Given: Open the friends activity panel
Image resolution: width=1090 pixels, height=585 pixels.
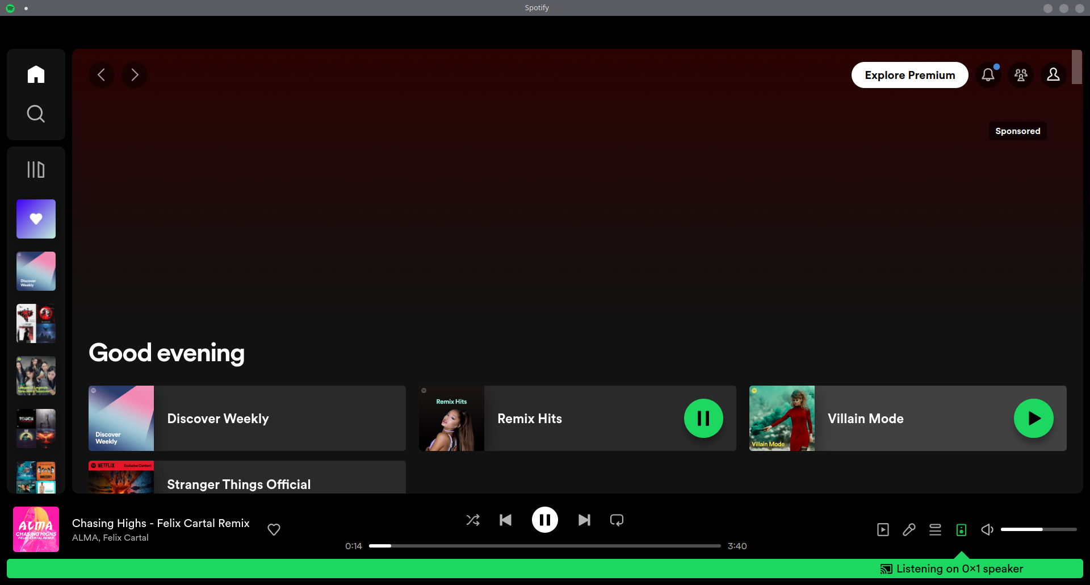Looking at the screenshot, I should point(1020,74).
